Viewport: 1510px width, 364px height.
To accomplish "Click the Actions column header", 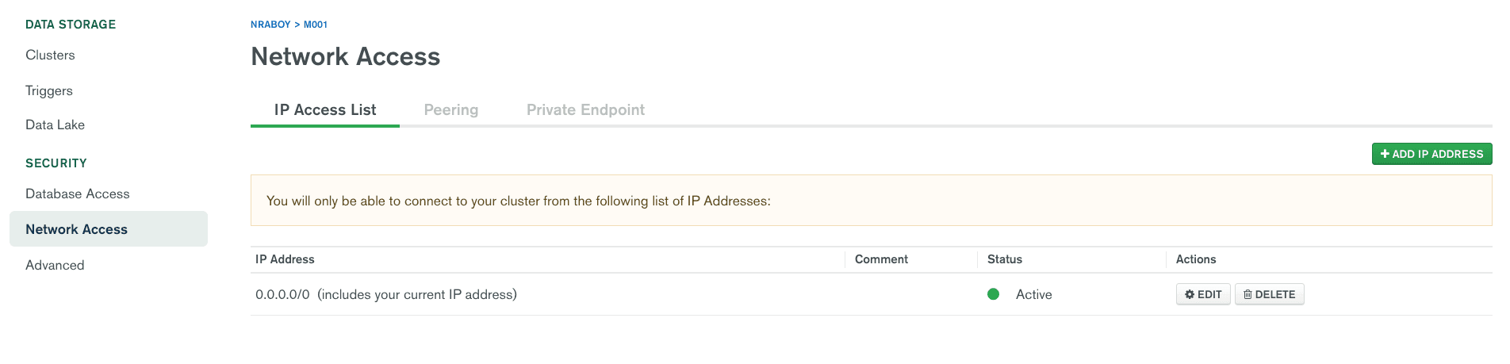I will pos(1196,259).
